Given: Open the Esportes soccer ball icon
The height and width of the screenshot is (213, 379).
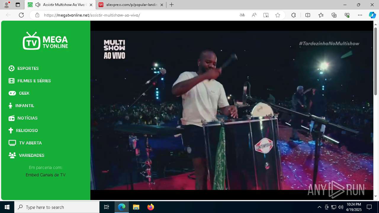Looking at the screenshot, I should click(x=12, y=68).
